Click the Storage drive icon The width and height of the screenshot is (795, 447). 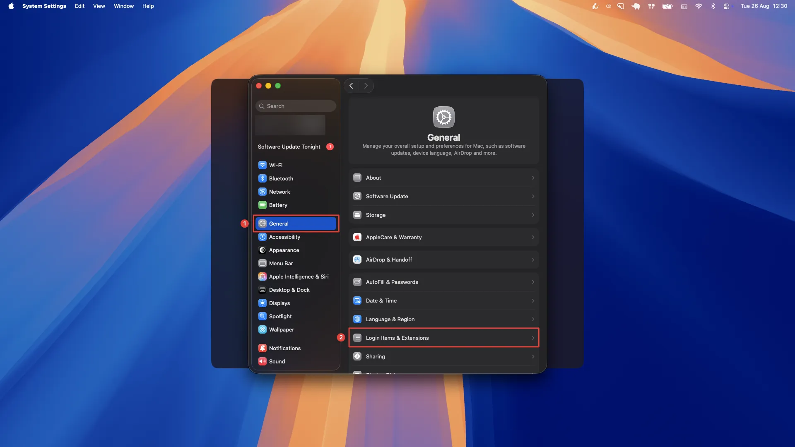click(357, 215)
